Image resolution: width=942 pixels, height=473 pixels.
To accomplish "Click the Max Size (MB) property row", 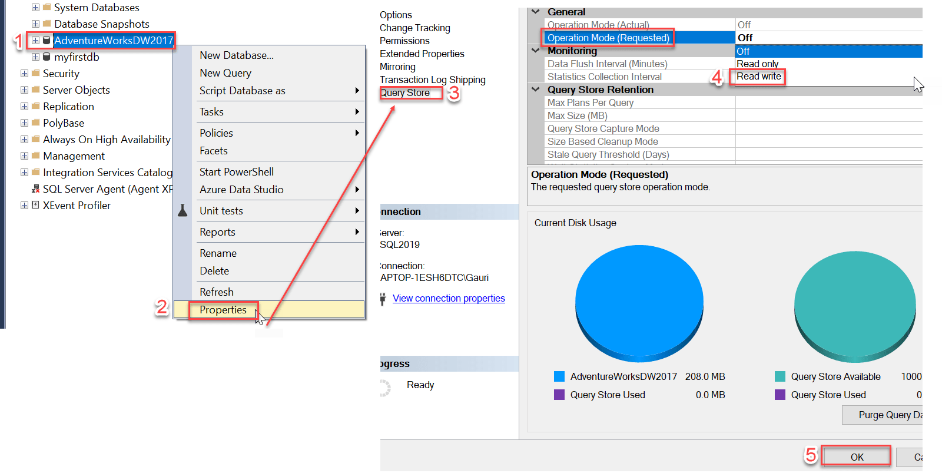I will click(x=734, y=115).
